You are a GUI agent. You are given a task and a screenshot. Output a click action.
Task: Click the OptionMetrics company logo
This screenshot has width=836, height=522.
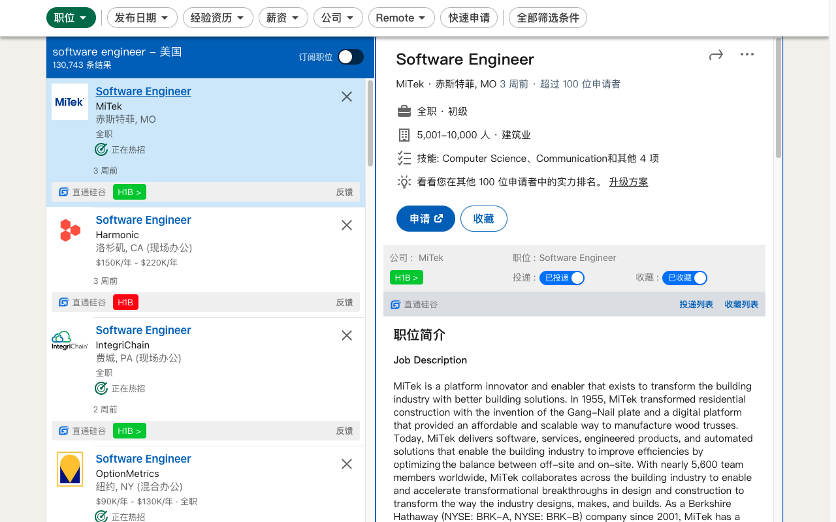click(70, 469)
